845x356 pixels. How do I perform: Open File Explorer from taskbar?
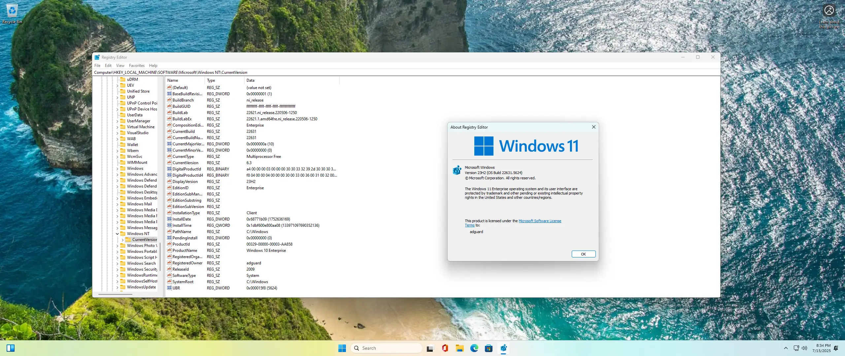pyautogui.click(x=459, y=348)
